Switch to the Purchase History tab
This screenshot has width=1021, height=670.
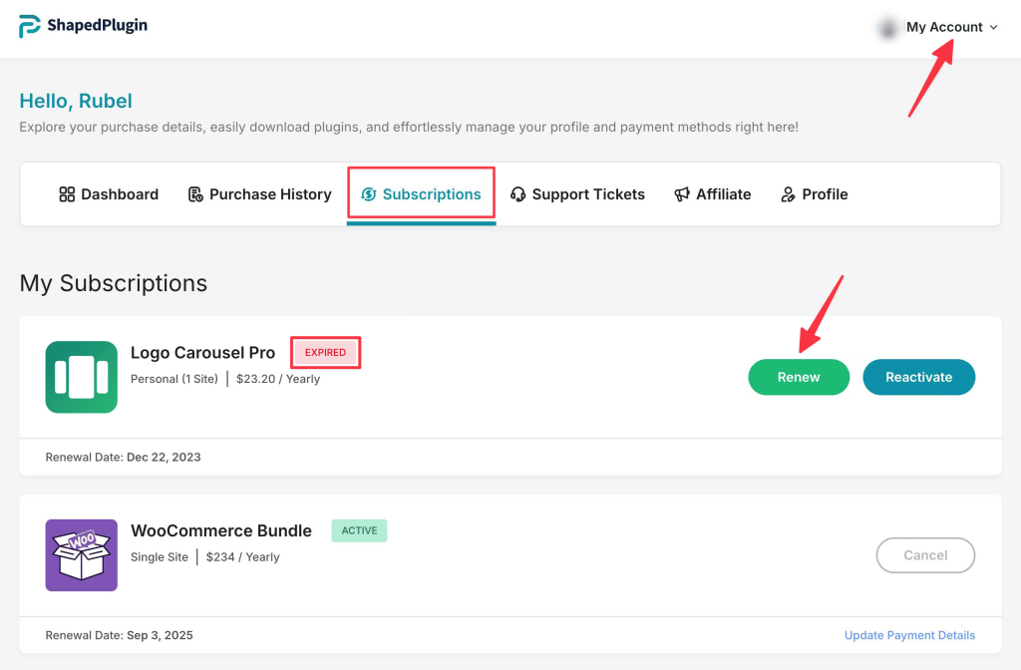(x=269, y=194)
